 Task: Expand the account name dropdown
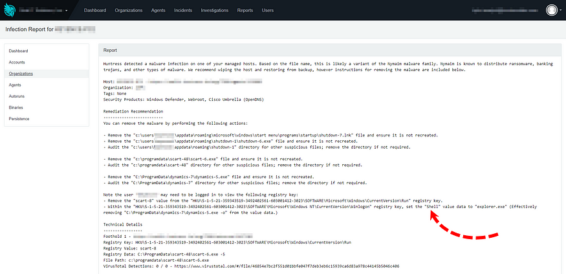(x=43, y=10)
